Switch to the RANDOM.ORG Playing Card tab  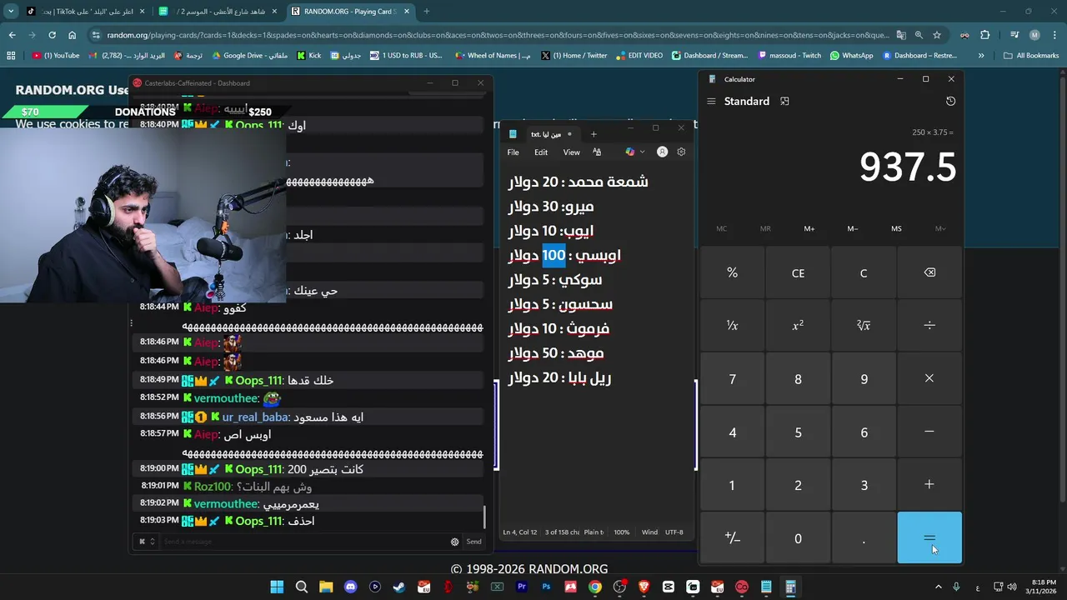coord(348,12)
